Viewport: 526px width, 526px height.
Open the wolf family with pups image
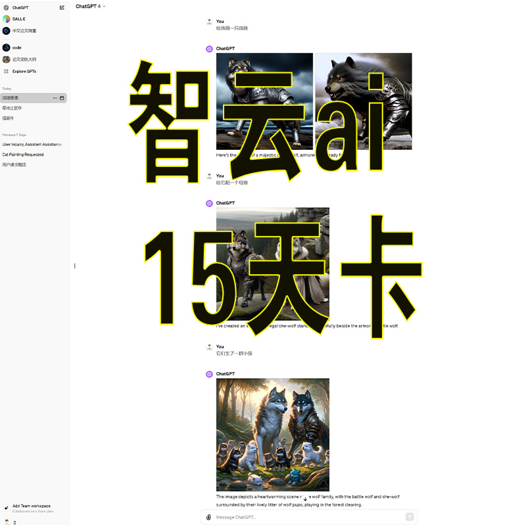pos(273,435)
